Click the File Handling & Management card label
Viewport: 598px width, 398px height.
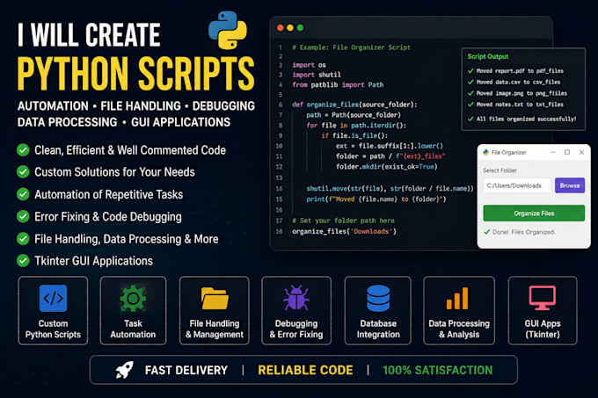[215, 329]
